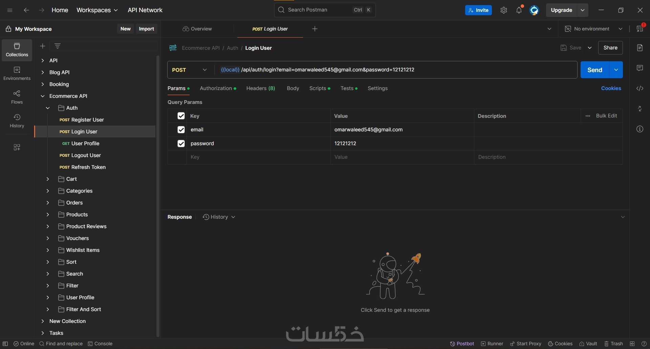Expand the Blog API collection
This screenshot has height=349, width=650.
coord(43,72)
